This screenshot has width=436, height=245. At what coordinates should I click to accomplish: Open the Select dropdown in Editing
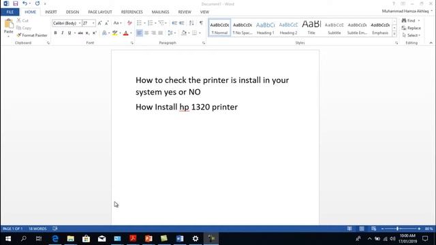tap(411, 35)
